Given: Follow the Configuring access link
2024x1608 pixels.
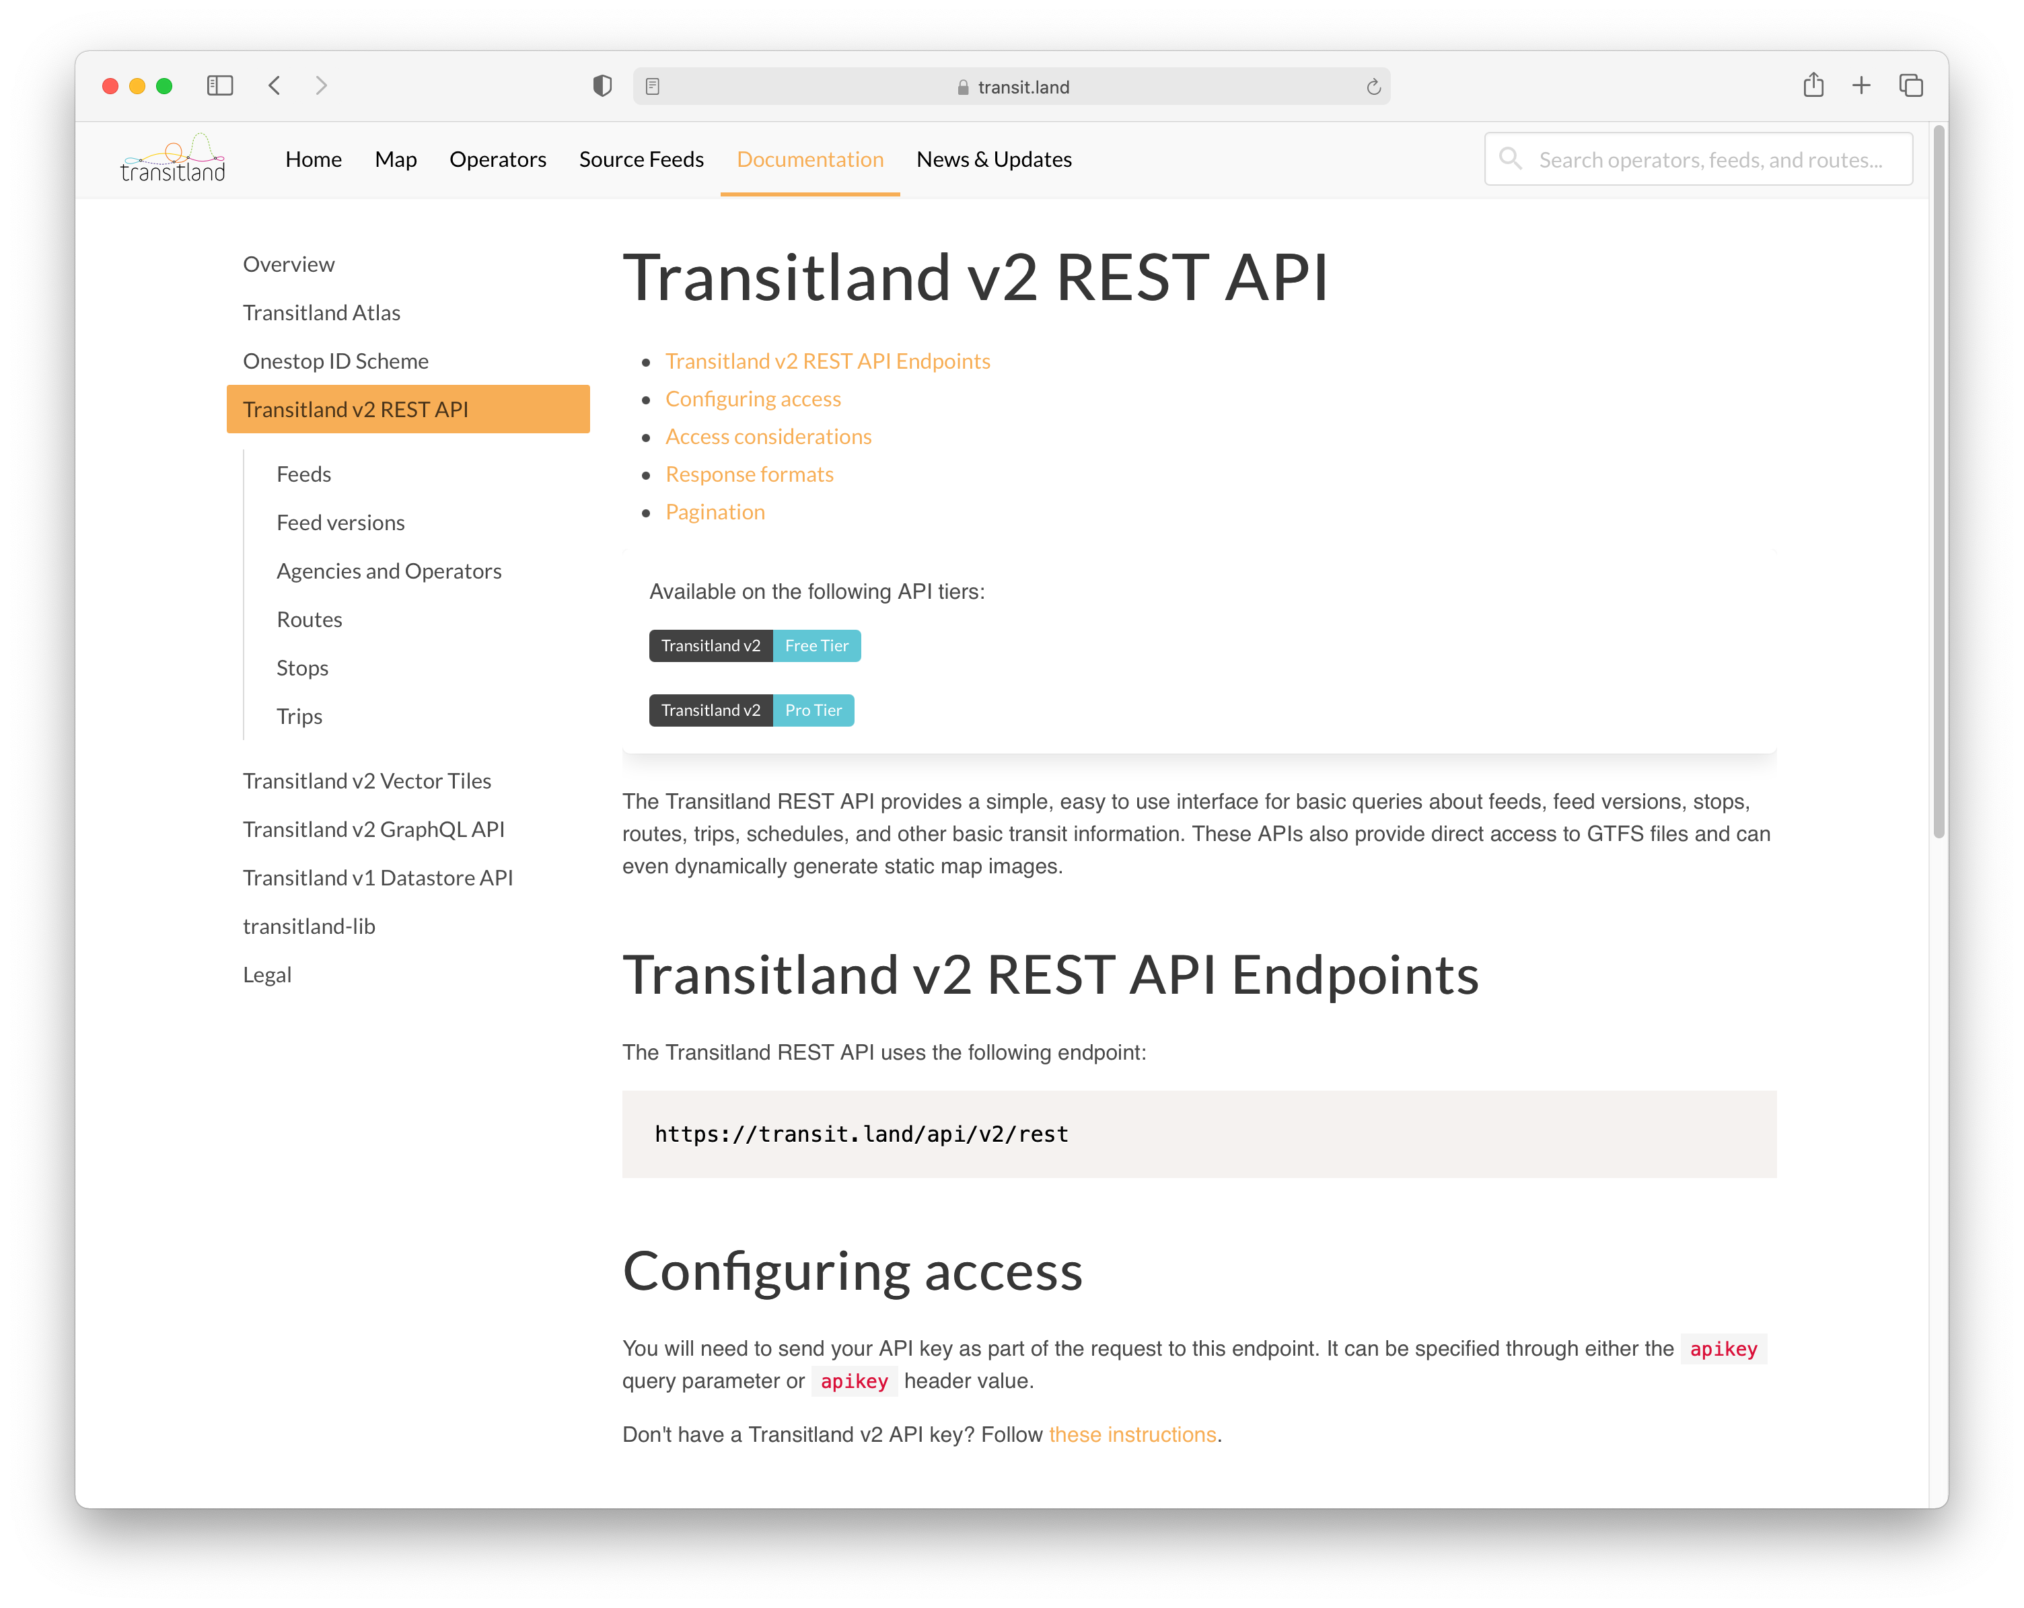Looking at the screenshot, I should click(x=752, y=399).
